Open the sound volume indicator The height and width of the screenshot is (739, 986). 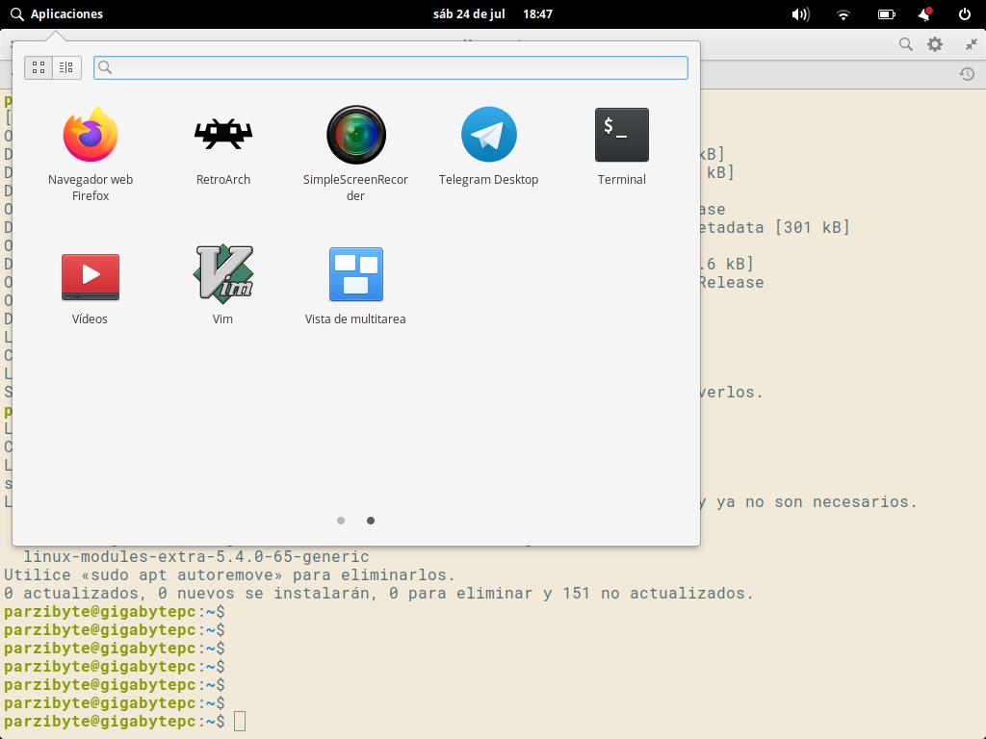pos(800,13)
